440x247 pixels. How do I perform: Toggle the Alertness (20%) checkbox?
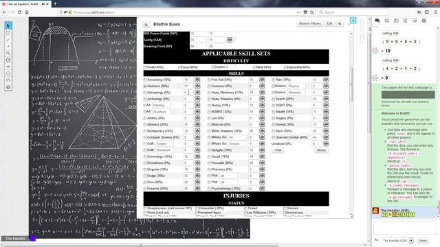(145, 86)
